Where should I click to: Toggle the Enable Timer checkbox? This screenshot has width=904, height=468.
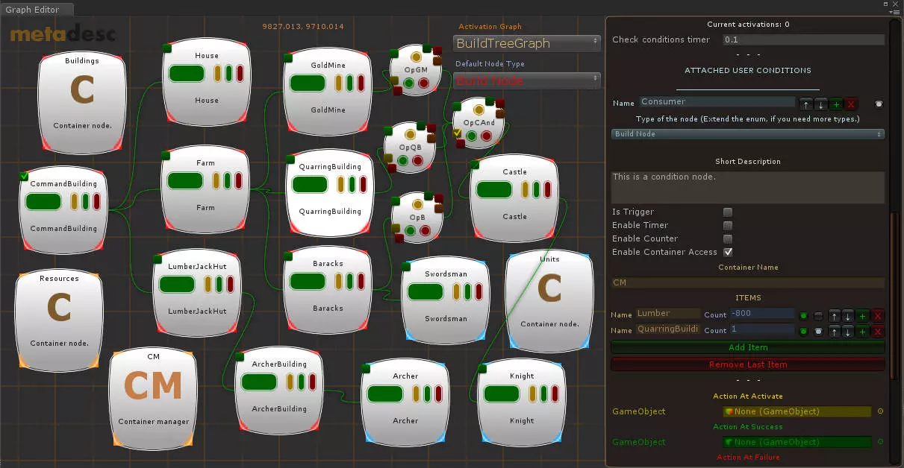pyautogui.click(x=728, y=226)
